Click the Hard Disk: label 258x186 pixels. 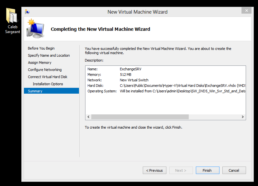point(95,86)
